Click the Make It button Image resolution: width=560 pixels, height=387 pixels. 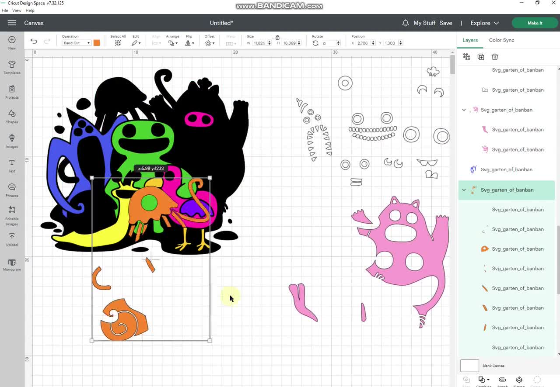[x=535, y=23]
